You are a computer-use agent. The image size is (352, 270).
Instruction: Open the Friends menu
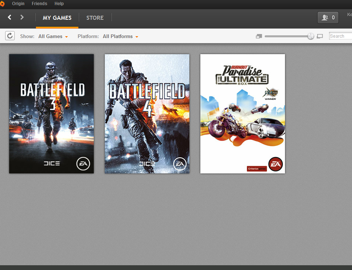coord(39,4)
